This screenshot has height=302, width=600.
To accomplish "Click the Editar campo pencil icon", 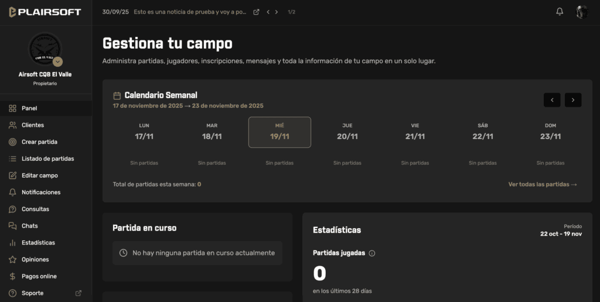I will coord(12,175).
